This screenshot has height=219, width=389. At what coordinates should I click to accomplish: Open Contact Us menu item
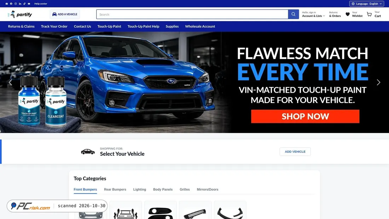coord(82,26)
